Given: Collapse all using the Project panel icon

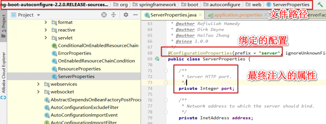Looking at the screenshot, I should coord(113,15).
